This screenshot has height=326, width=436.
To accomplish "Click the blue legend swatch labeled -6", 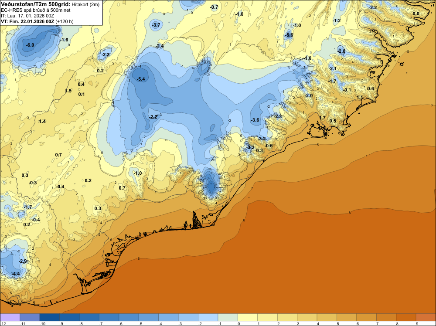I will (x=129, y=317).
